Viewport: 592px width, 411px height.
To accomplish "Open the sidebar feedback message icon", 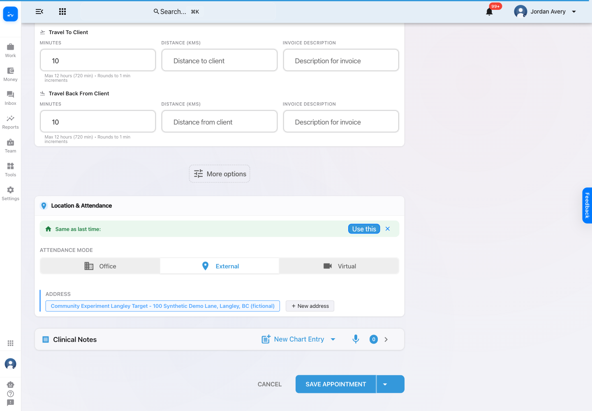I will [x=10, y=403].
